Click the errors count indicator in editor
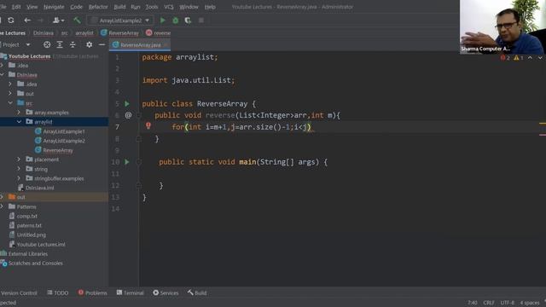The image size is (546, 307). [x=505, y=58]
